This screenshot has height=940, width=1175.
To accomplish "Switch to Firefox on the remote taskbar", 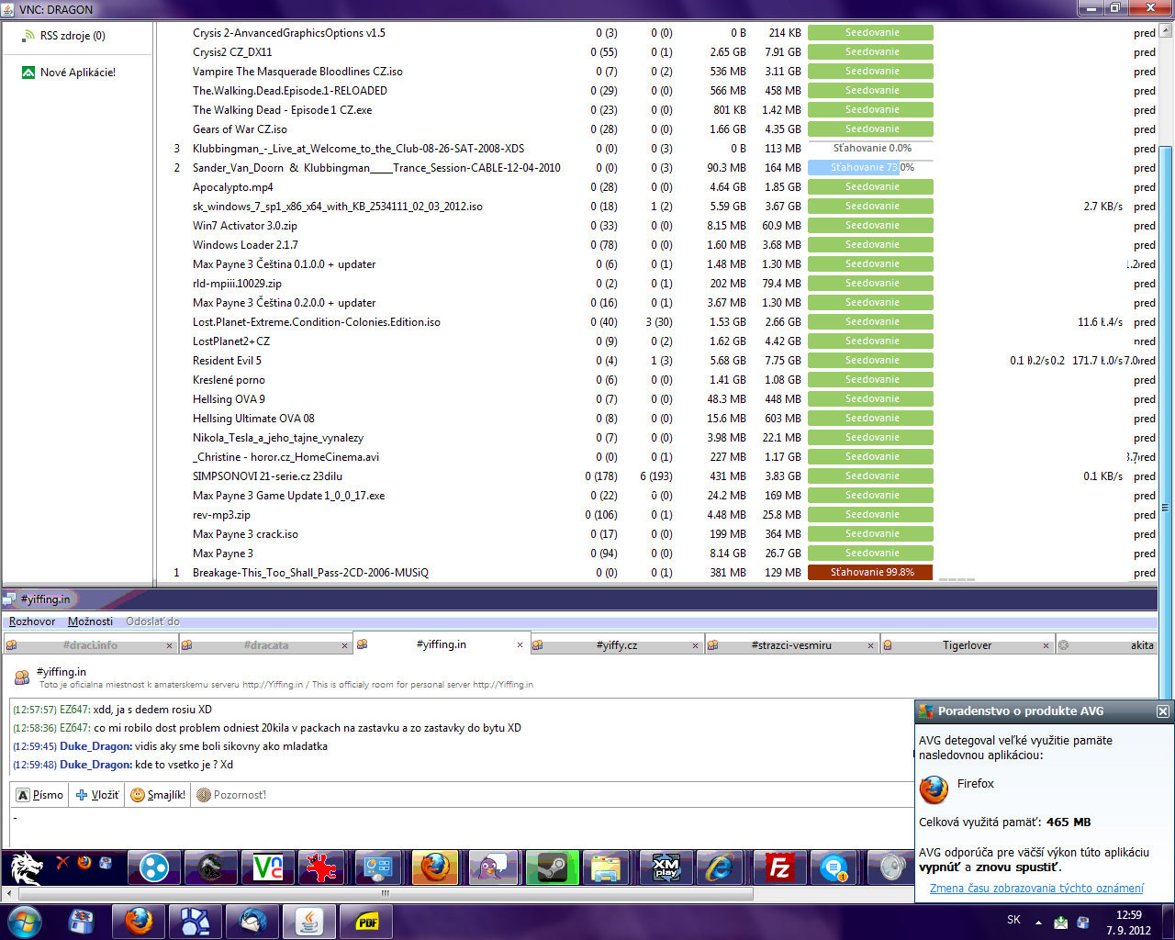I will (435, 867).
